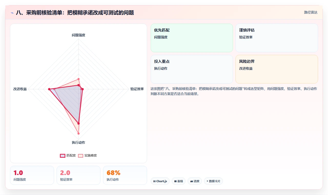Click the 2.0 验证效率 stat card
The image size is (328, 195).
78,175
